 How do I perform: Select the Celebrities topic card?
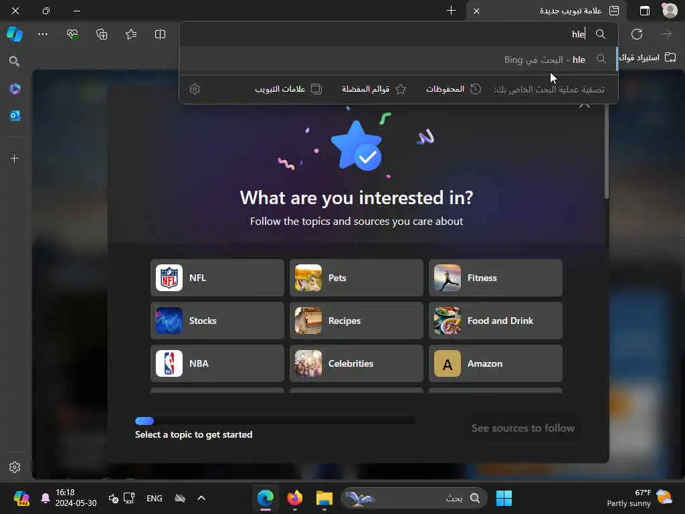click(x=357, y=363)
